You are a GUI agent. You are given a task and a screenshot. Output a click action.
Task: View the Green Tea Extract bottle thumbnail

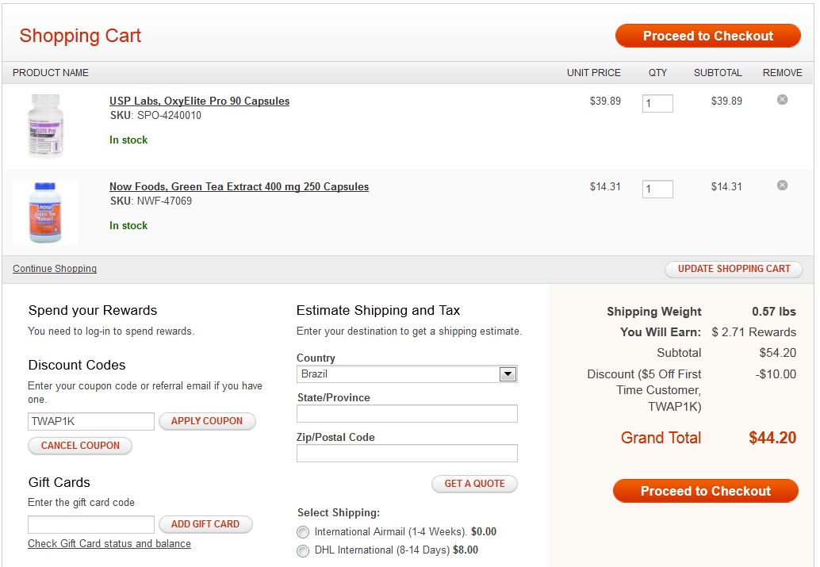pyautogui.click(x=45, y=212)
